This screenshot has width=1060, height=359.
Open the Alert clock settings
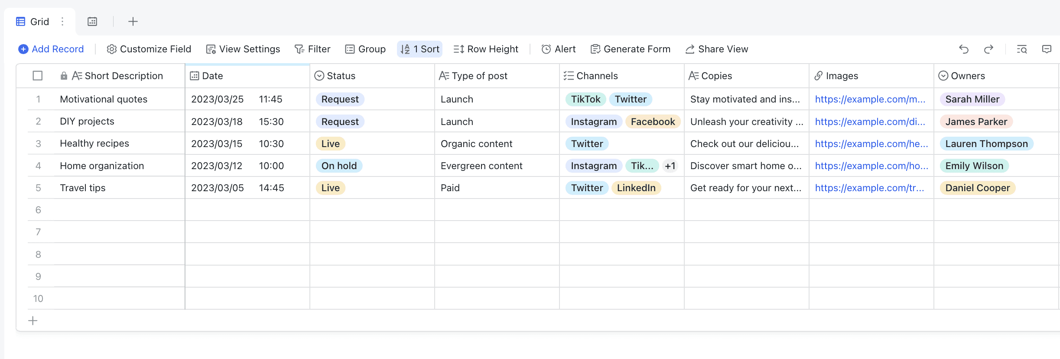pyautogui.click(x=558, y=49)
